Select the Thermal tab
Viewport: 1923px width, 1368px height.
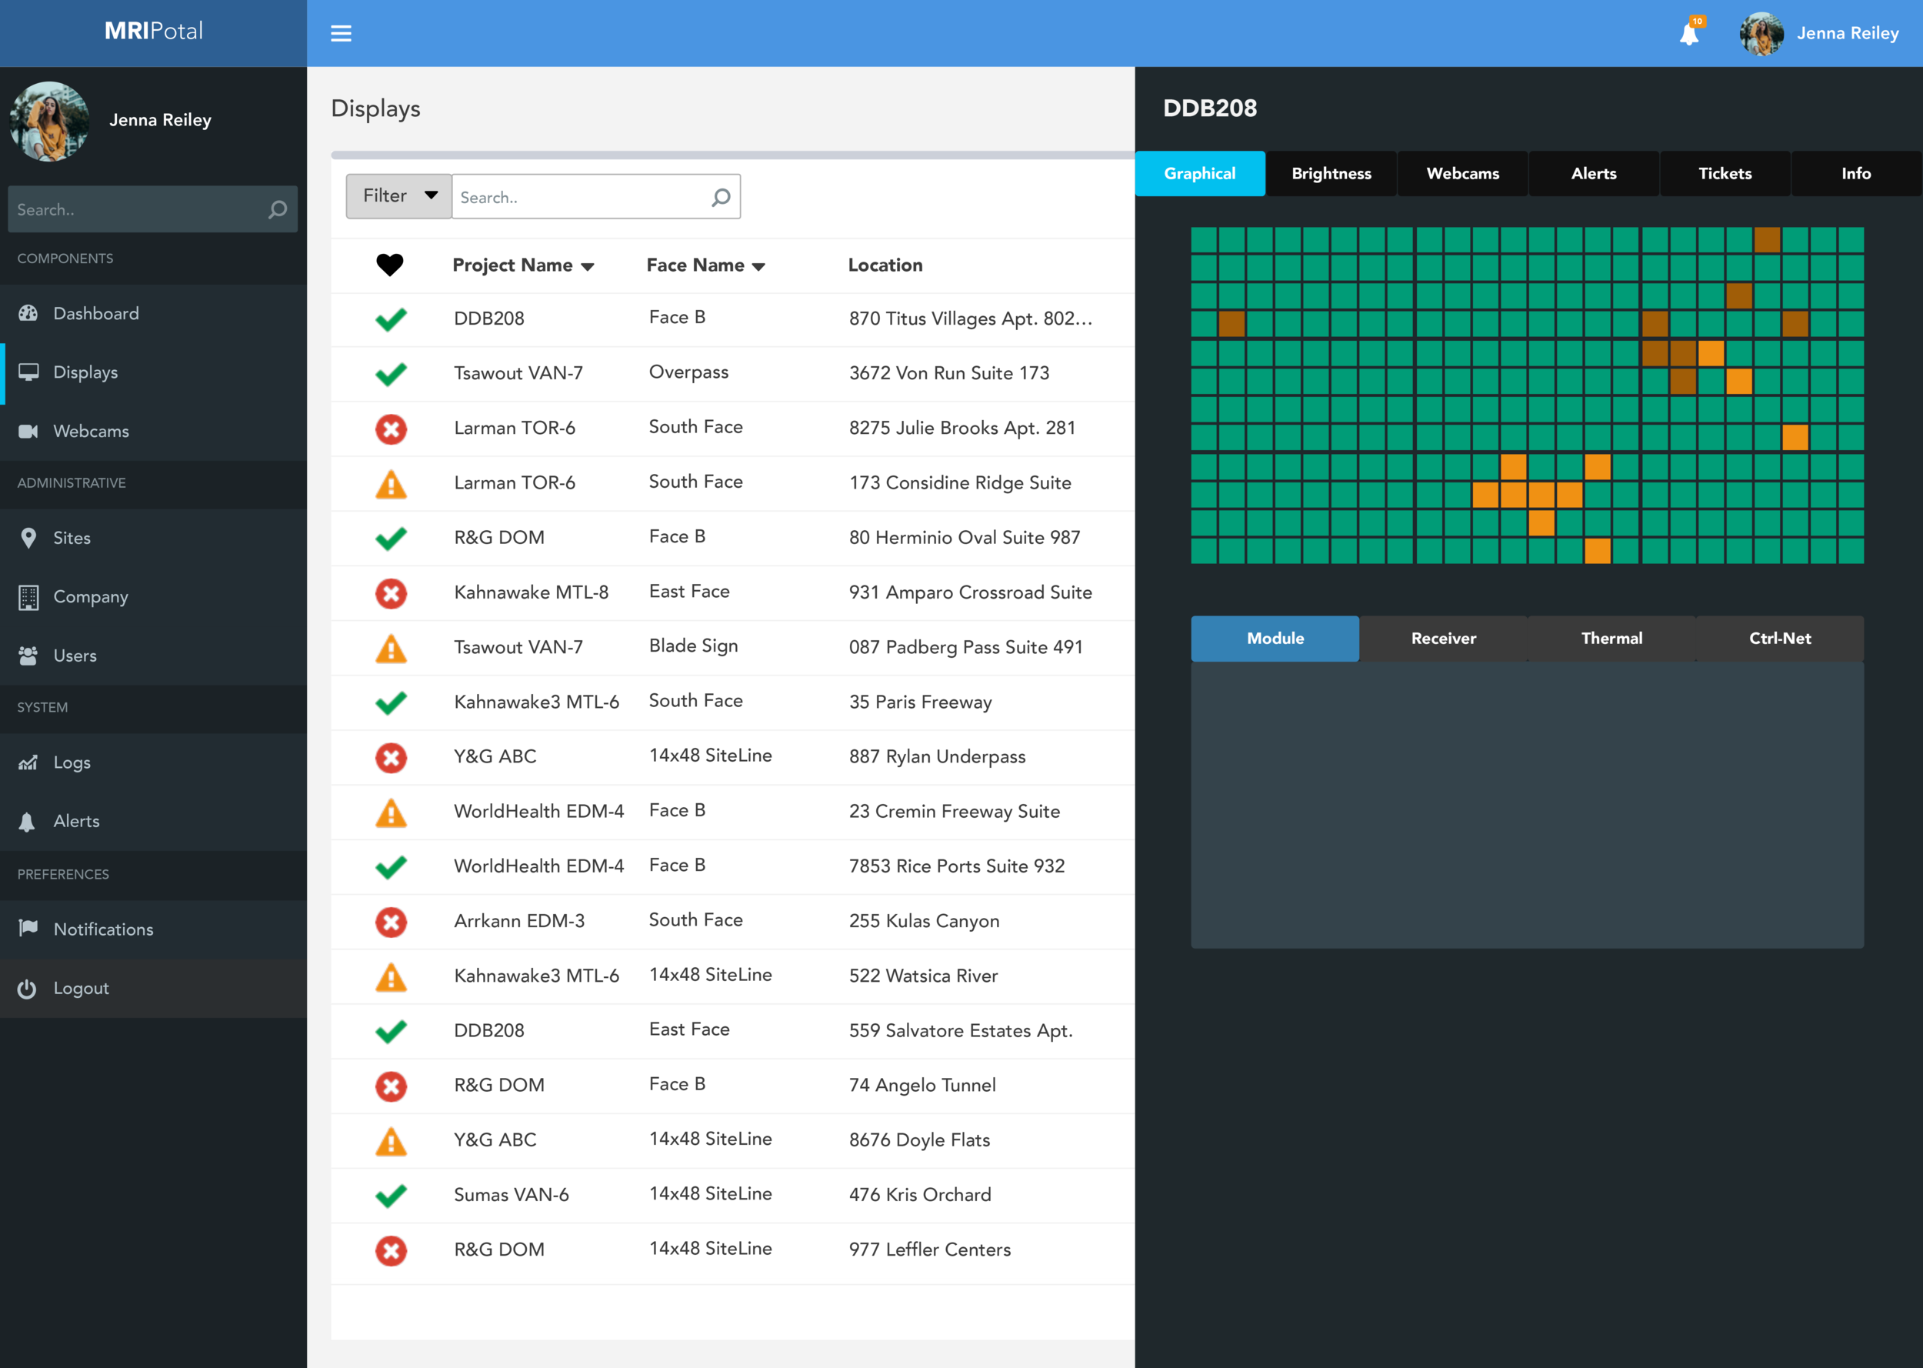click(1611, 639)
